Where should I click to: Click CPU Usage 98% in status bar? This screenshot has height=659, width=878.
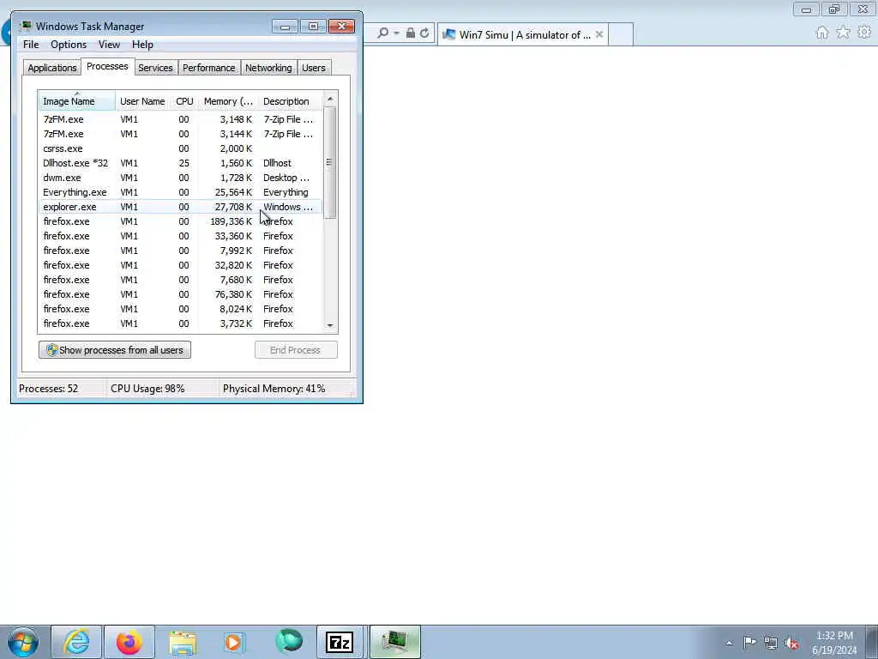pos(147,389)
